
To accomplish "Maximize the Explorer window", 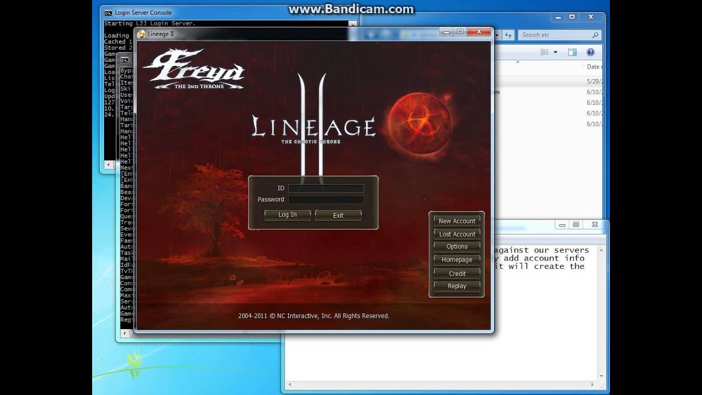I will (x=571, y=17).
